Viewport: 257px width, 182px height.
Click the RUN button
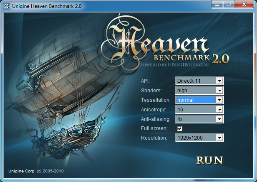209,160
